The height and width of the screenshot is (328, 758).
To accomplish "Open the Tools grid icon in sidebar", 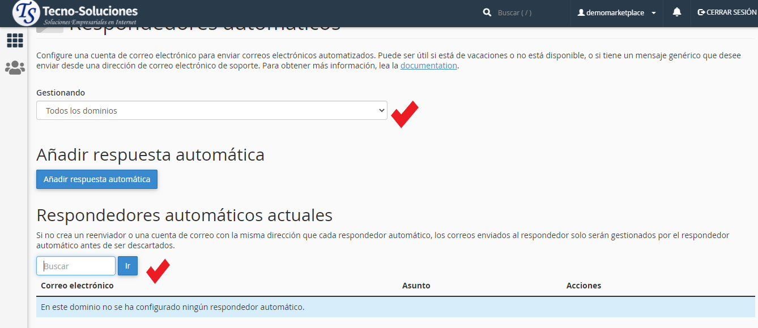I will point(15,41).
